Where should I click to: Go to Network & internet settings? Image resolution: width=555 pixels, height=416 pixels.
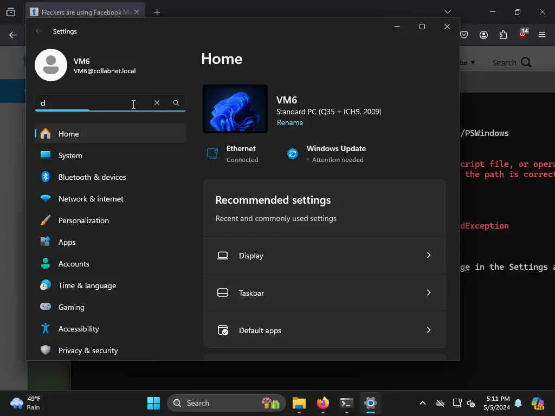[111, 199]
